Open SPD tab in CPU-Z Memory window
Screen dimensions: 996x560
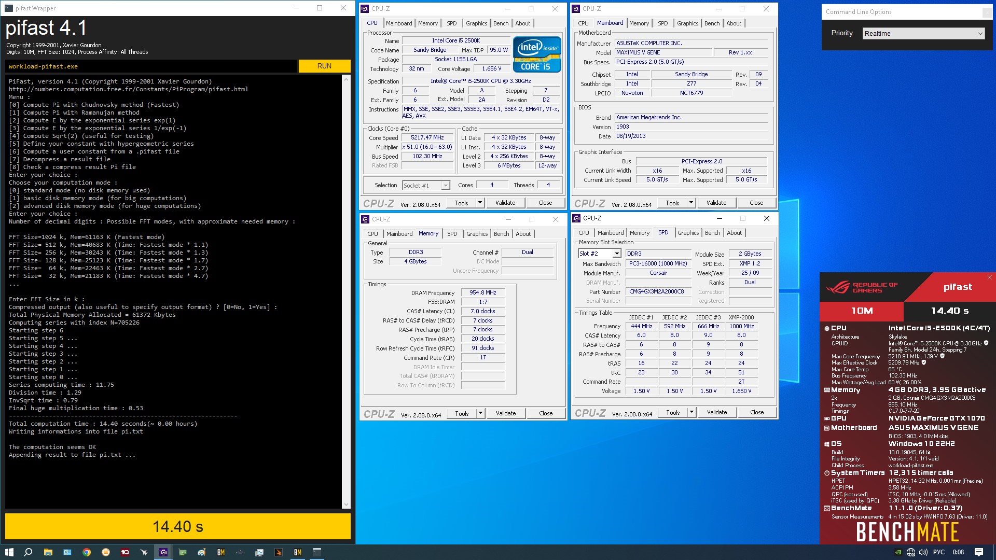tap(452, 234)
